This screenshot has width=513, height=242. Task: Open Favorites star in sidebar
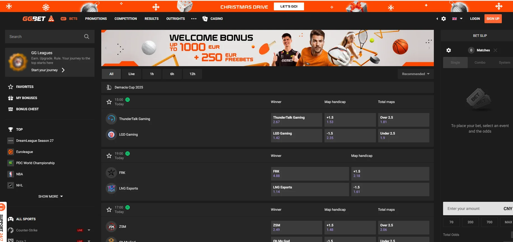[x=11, y=87]
